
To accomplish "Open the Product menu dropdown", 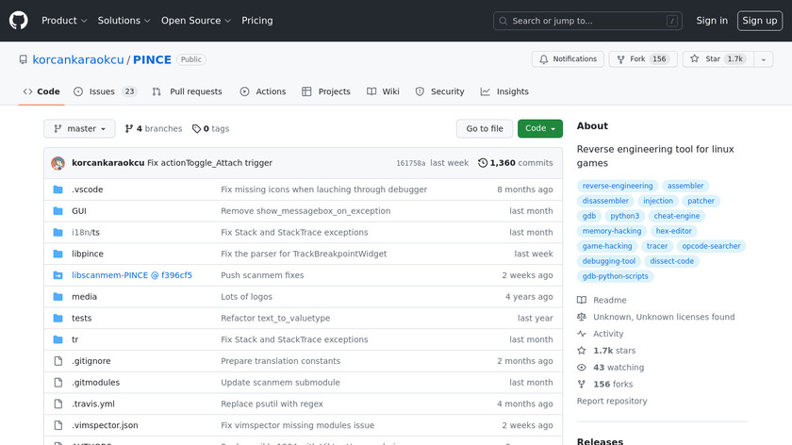I will click(x=64, y=21).
